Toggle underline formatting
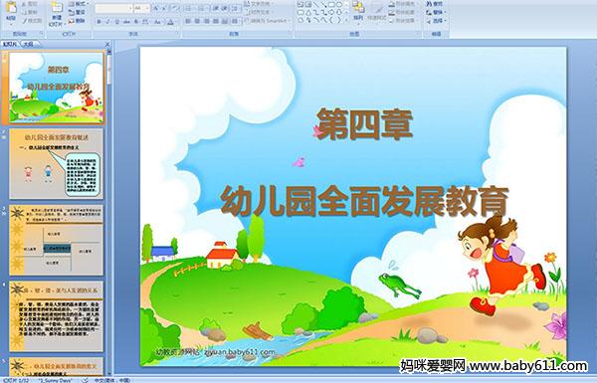 point(116,22)
